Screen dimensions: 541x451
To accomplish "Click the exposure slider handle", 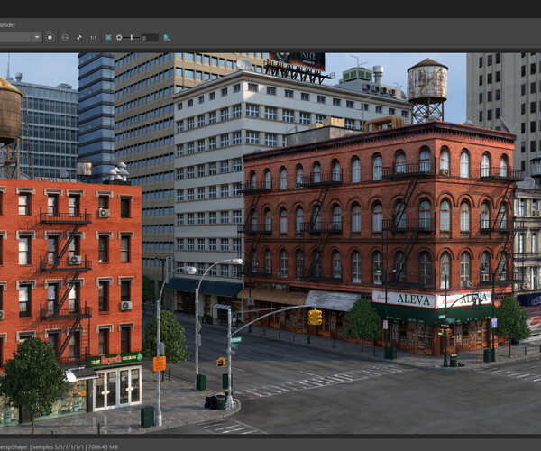I will click(x=132, y=37).
